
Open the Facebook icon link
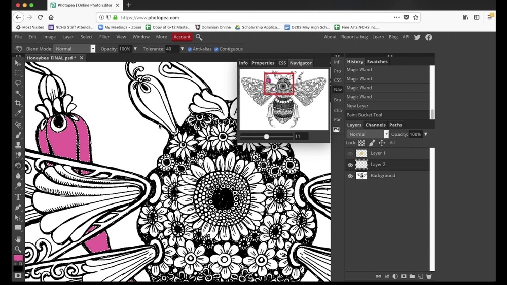pyautogui.click(x=429, y=37)
